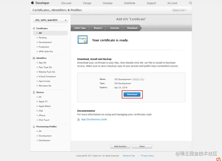Screen dimensions: 222x161
Task: Select iCloud Containers
Action: [x=47, y=76]
